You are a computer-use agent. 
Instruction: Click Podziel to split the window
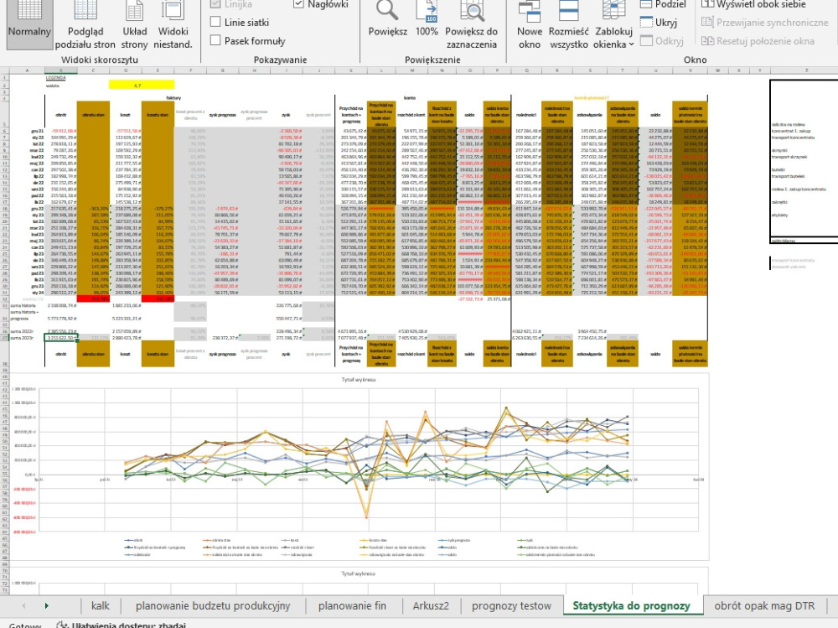pyautogui.click(x=663, y=4)
